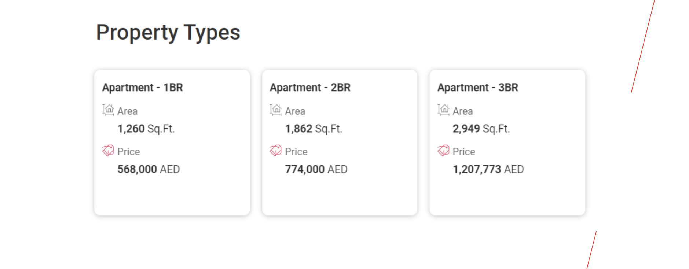This screenshot has height=269, width=689.
Task: Click the area icon in 2BR card
Action: tap(275, 110)
